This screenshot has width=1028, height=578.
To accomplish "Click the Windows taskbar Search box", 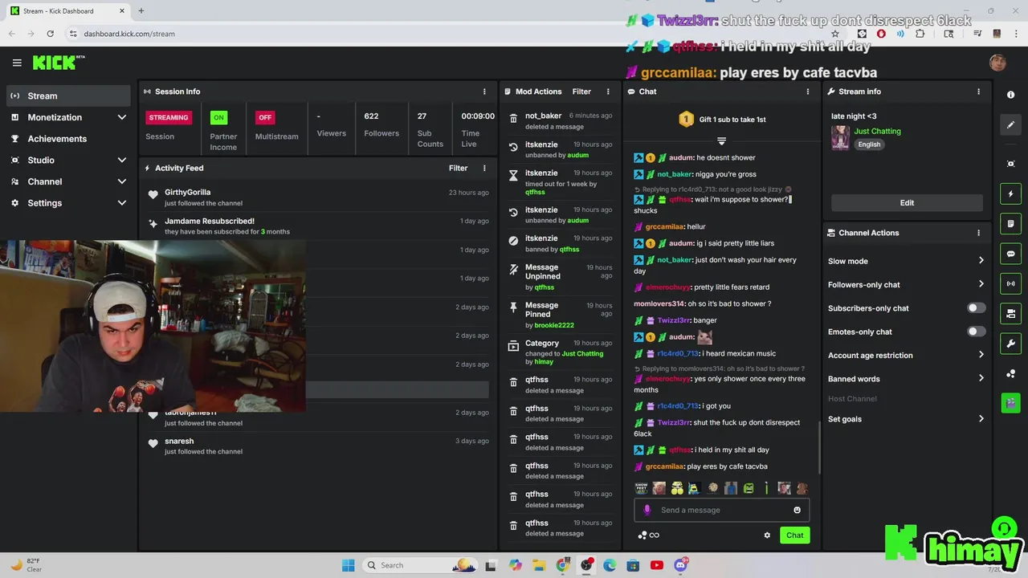I will coord(419,565).
